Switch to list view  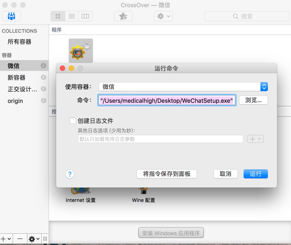click(72, 16)
